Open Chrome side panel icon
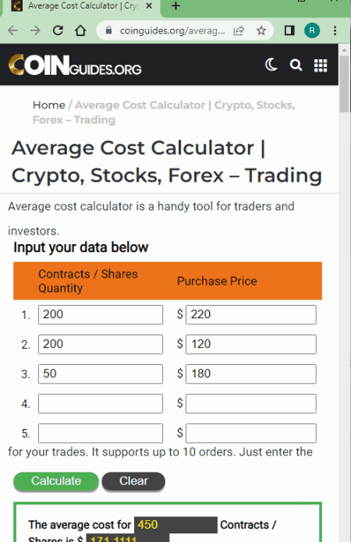Viewport: 351px width, 542px height. (x=289, y=30)
